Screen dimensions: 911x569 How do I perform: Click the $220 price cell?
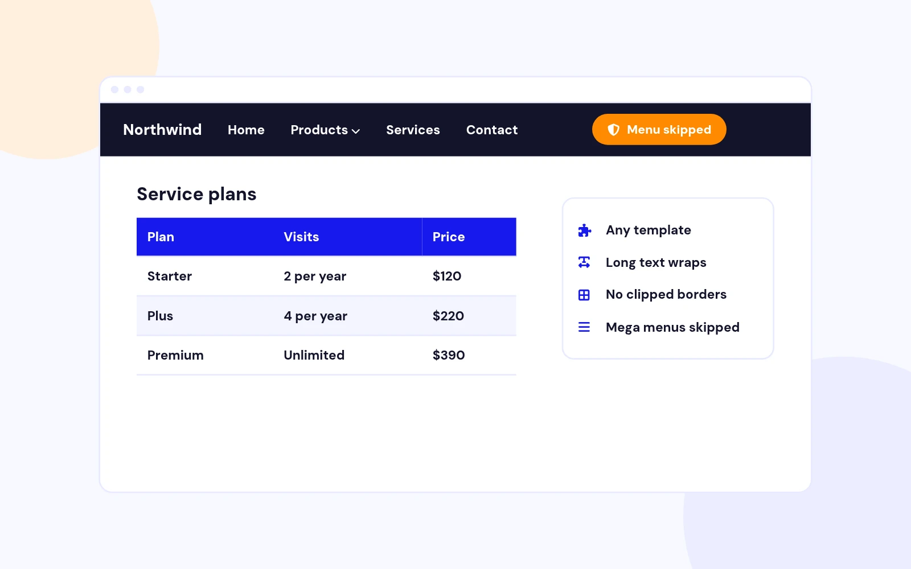click(x=469, y=316)
